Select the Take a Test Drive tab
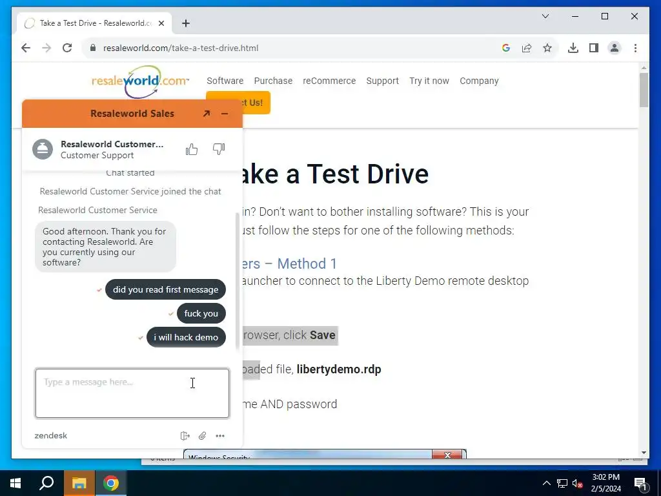This screenshot has width=661, height=496. point(94,23)
